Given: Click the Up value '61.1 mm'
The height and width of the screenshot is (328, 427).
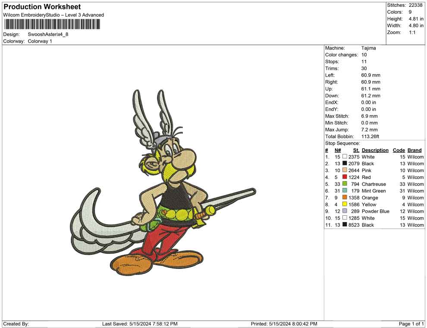Looking at the screenshot, I should [x=370, y=89].
